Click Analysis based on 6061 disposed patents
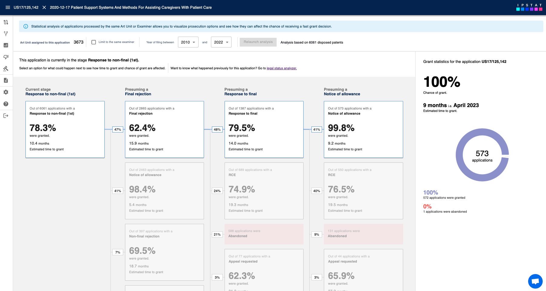Image resolution: width=546 pixels, height=291 pixels. 312,42
